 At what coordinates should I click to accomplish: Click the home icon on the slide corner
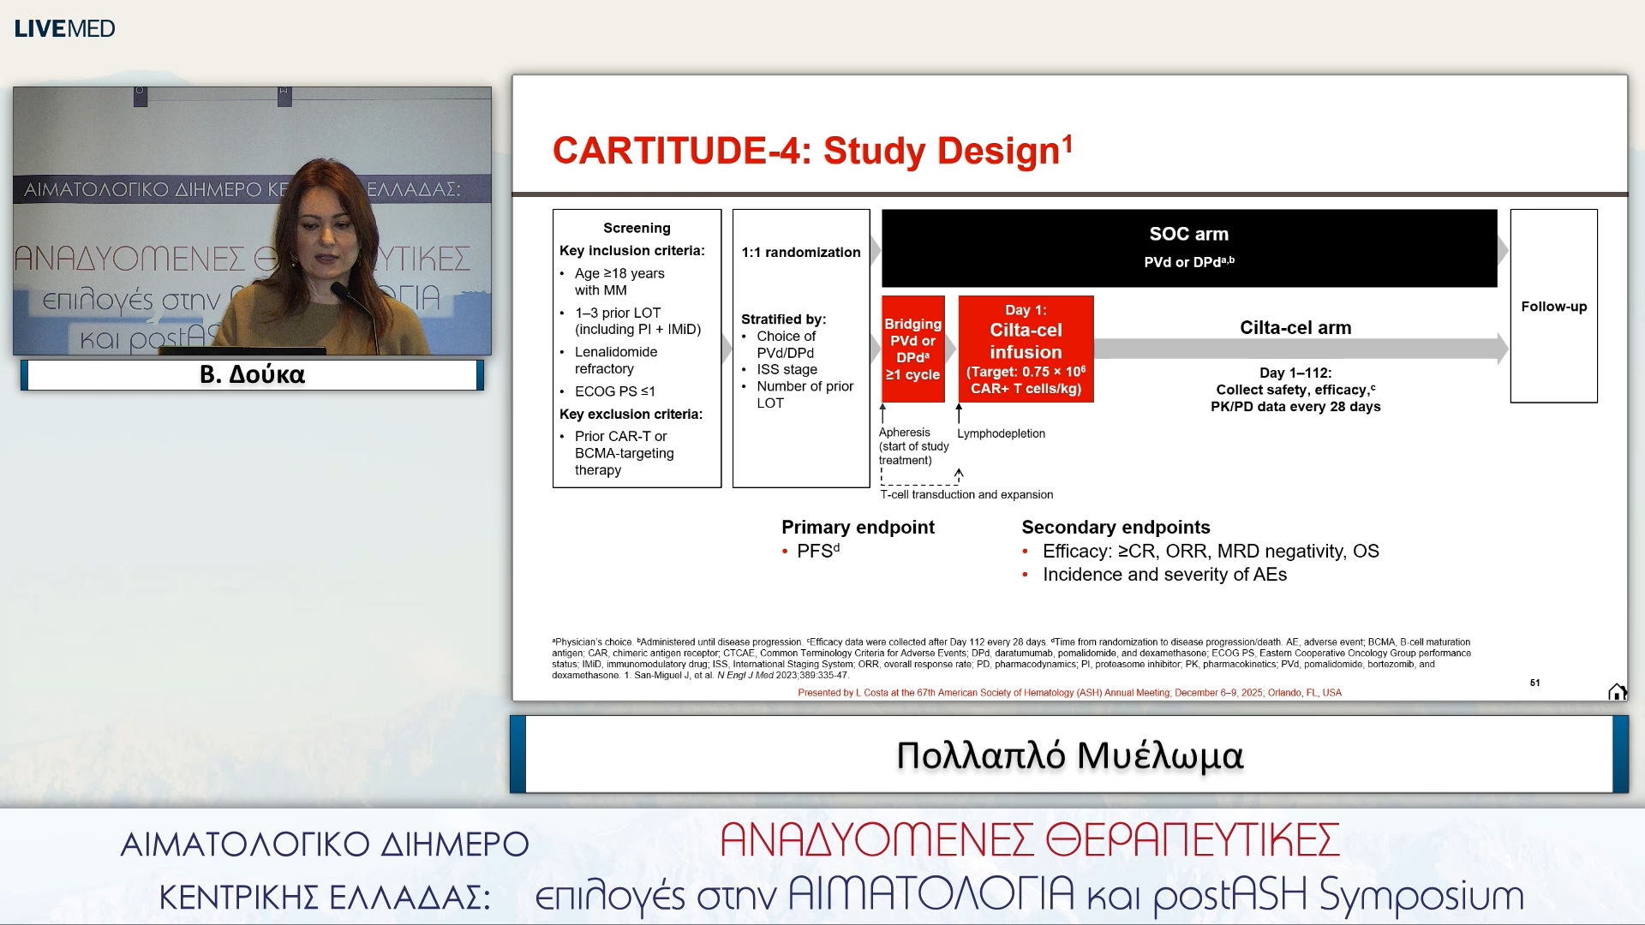click(1616, 692)
